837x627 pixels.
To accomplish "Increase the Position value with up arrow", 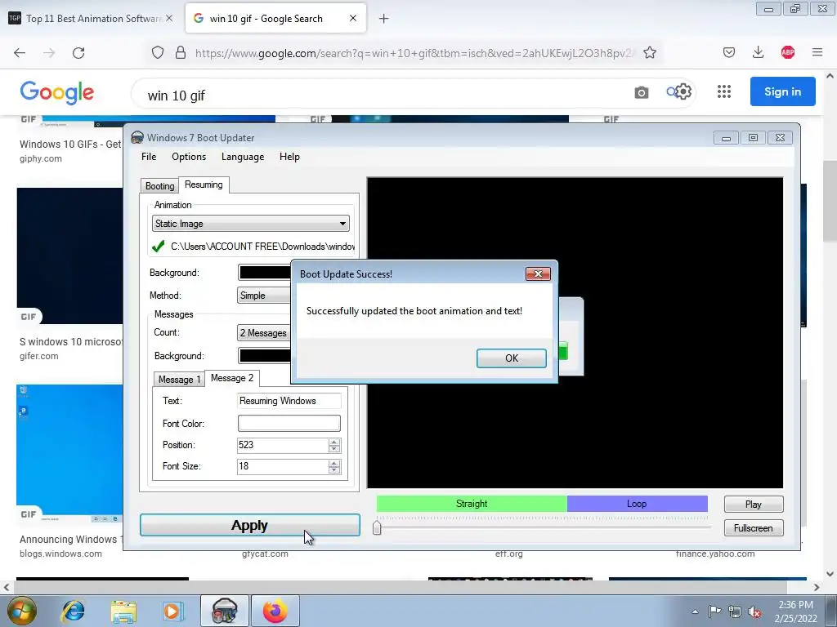I will pos(334,442).
